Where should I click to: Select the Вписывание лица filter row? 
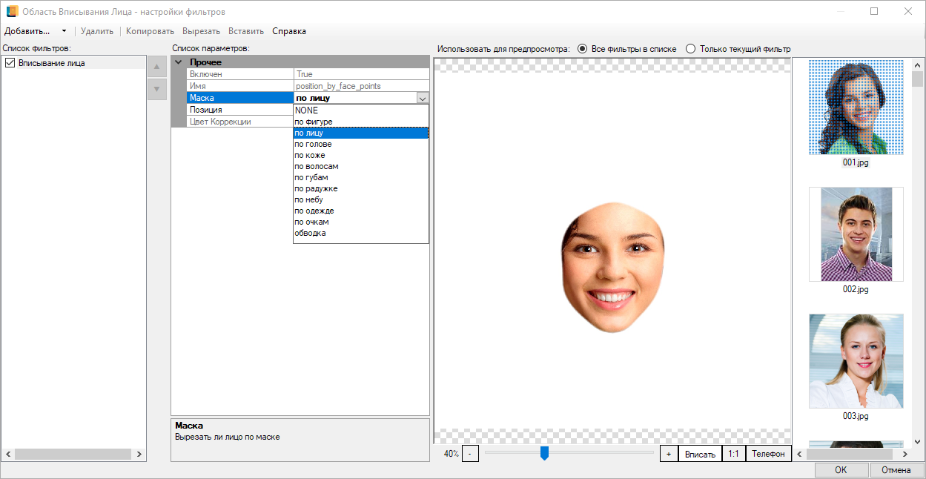point(73,63)
